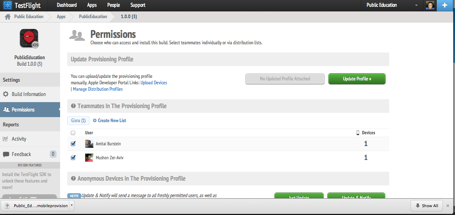Click the Feedback count badge 0
Image resolution: width=455 pixels, height=215 pixels.
point(53,154)
